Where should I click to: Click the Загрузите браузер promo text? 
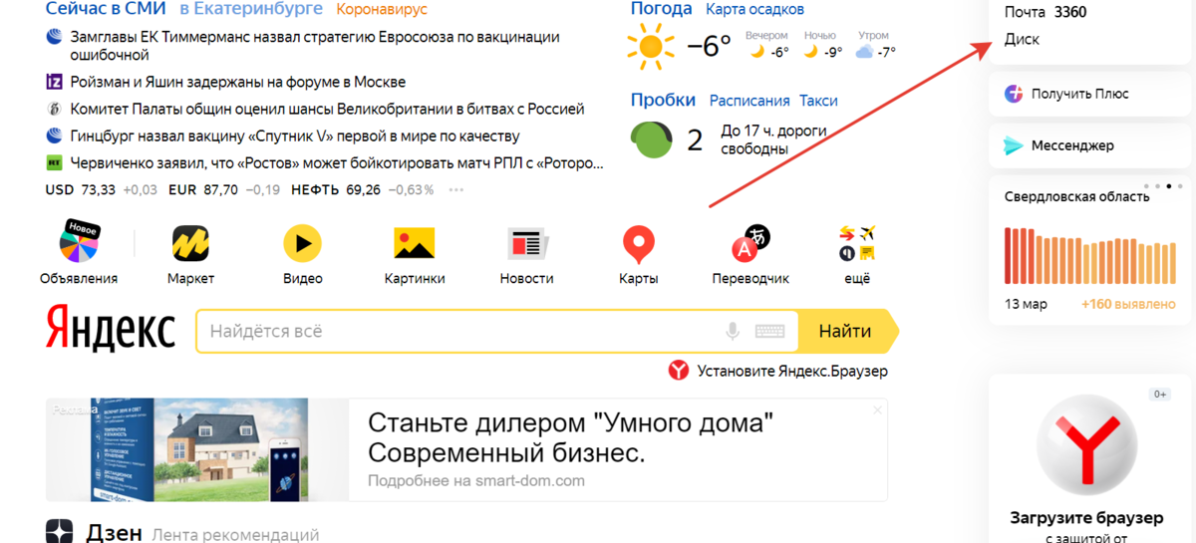(x=1086, y=518)
